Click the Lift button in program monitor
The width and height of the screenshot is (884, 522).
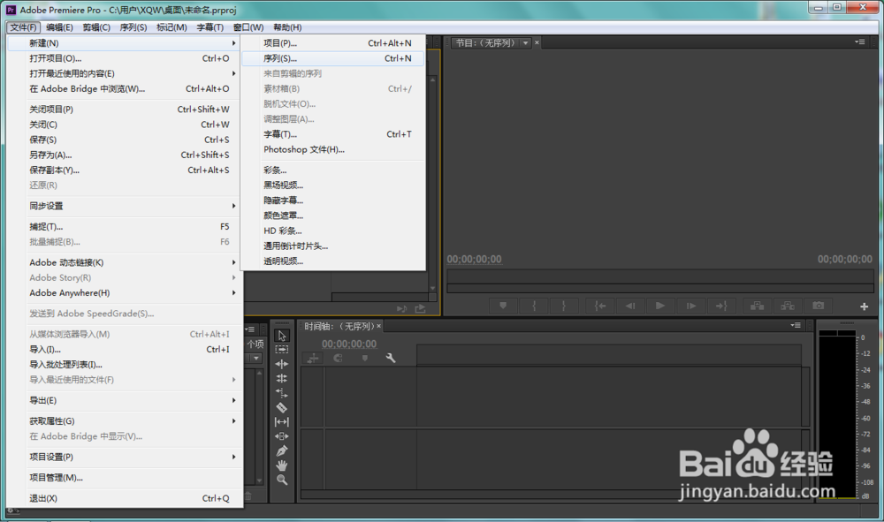point(758,306)
